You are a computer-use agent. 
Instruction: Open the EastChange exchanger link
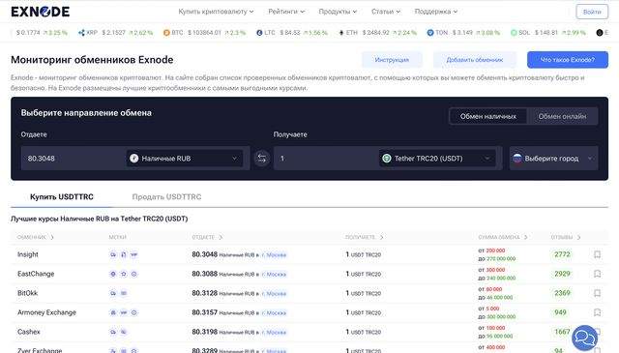(x=36, y=274)
